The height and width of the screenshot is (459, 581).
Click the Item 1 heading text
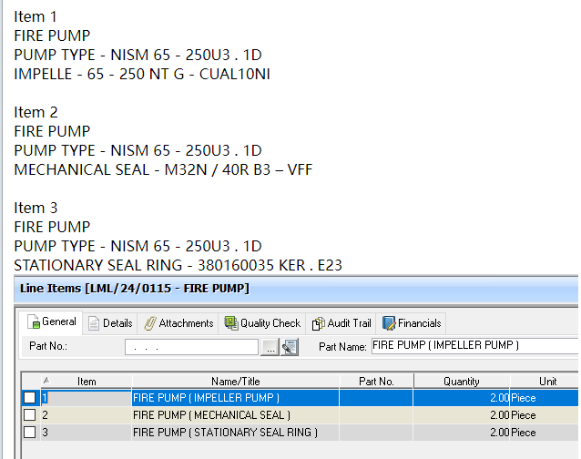click(x=36, y=16)
